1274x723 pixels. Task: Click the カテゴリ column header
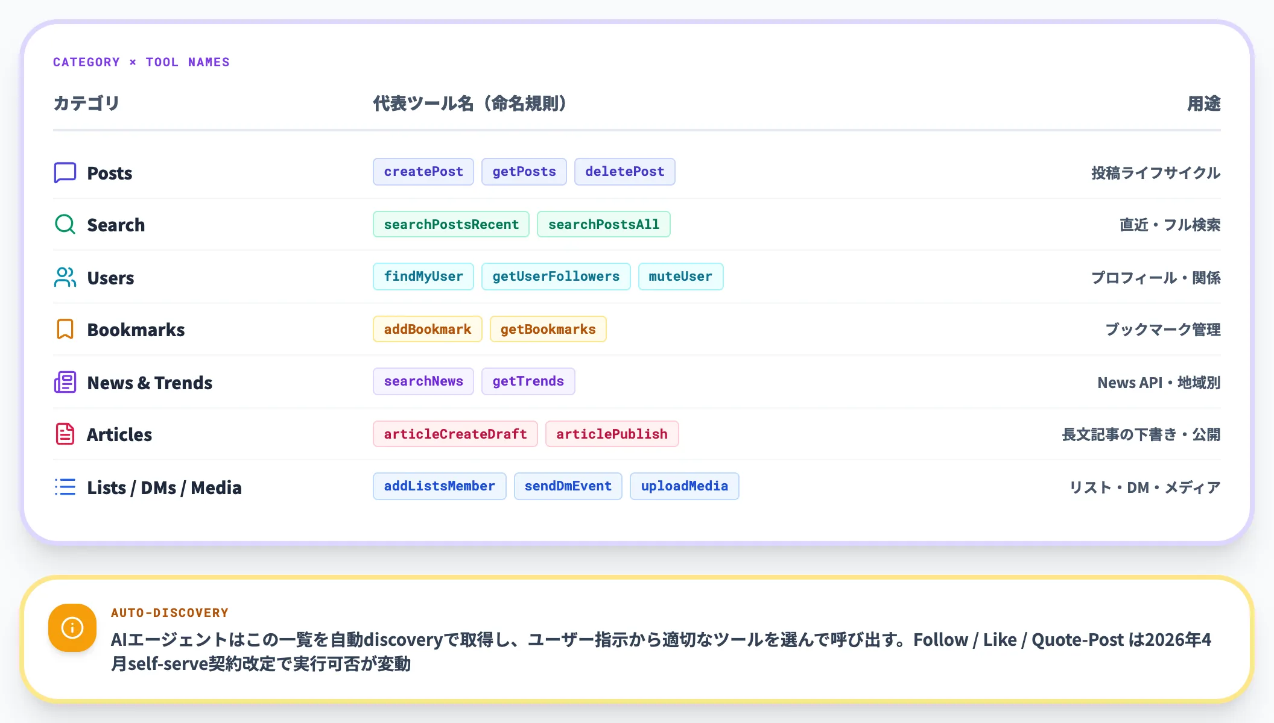[x=86, y=104]
